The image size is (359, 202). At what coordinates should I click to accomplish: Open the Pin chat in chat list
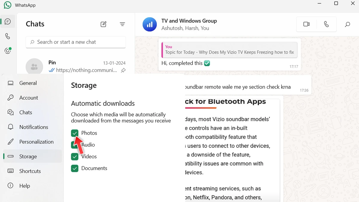point(76,66)
